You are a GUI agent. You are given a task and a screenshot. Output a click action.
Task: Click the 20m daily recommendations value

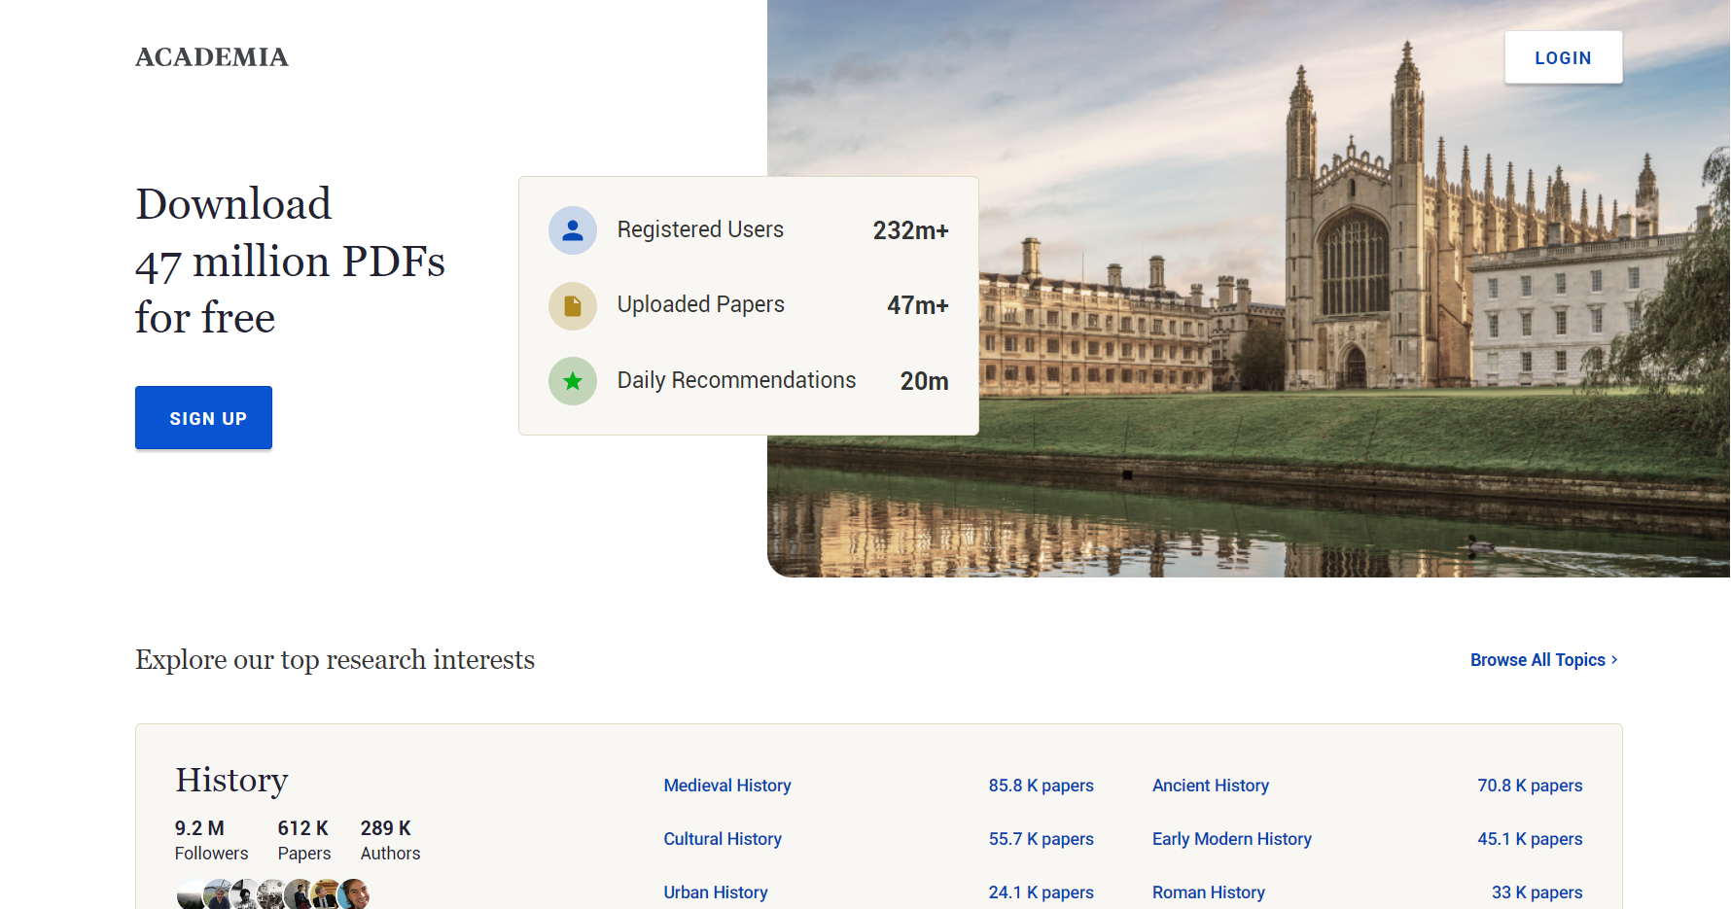[x=924, y=381]
